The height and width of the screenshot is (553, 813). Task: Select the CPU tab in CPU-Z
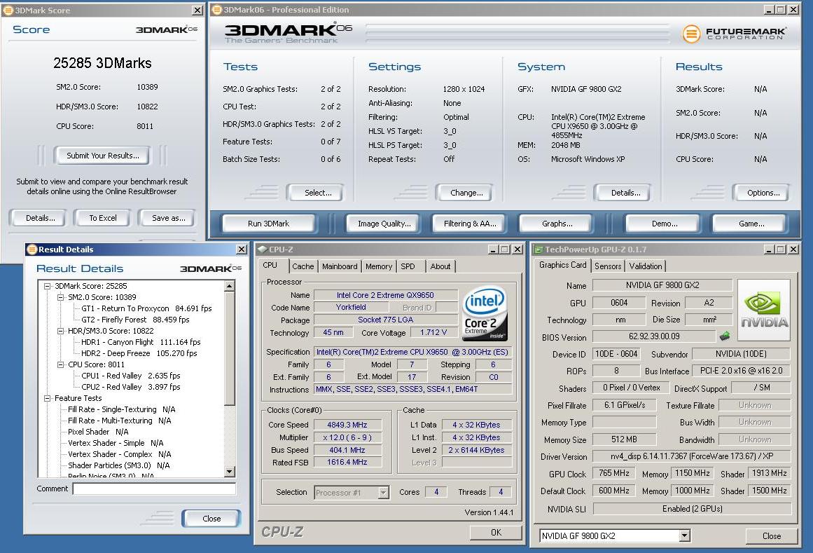tap(270, 265)
